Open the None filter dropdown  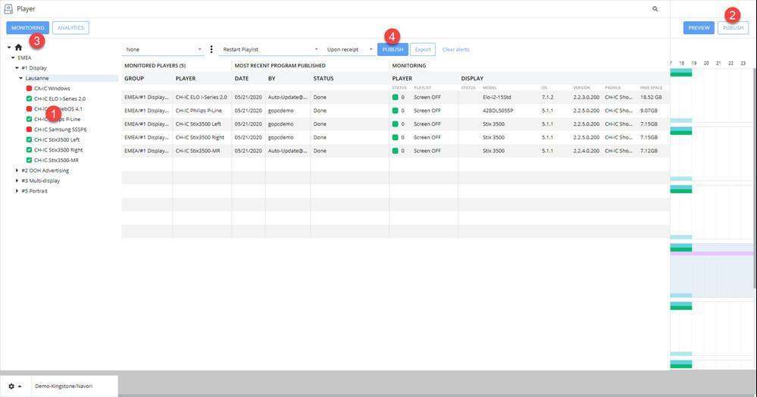[163, 49]
